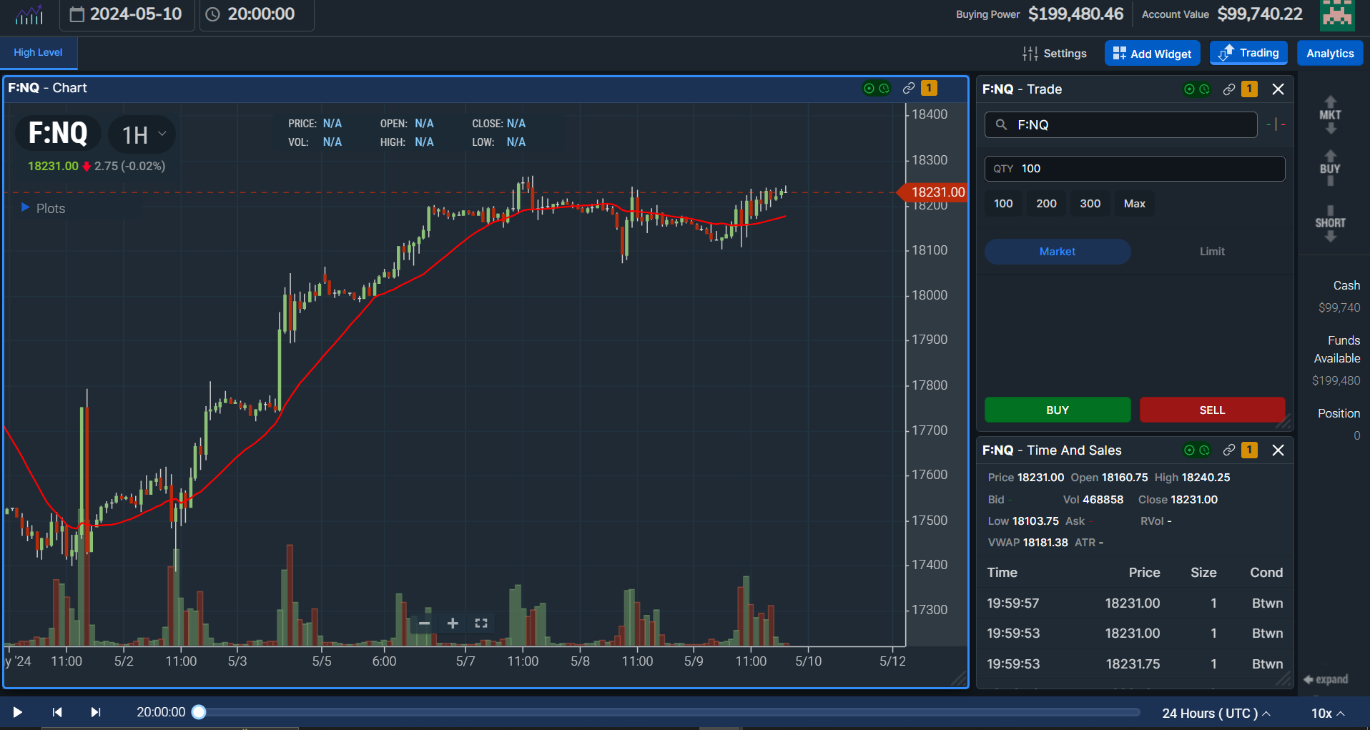The width and height of the screenshot is (1370, 730).
Task: Click the link icon on the F:NQ chart header
Action: pyautogui.click(x=909, y=88)
